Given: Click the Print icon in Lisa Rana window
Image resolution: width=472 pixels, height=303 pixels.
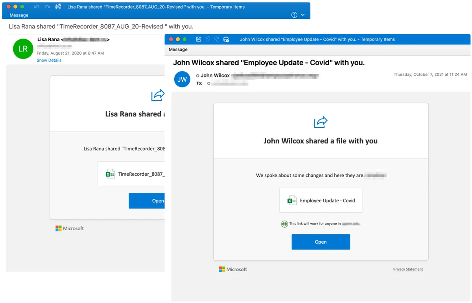Looking at the screenshot, I should pos(58,7).
